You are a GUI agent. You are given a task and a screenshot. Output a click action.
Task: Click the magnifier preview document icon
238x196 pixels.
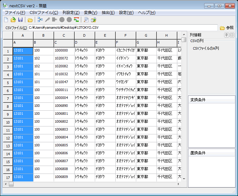tap(86, 20)
